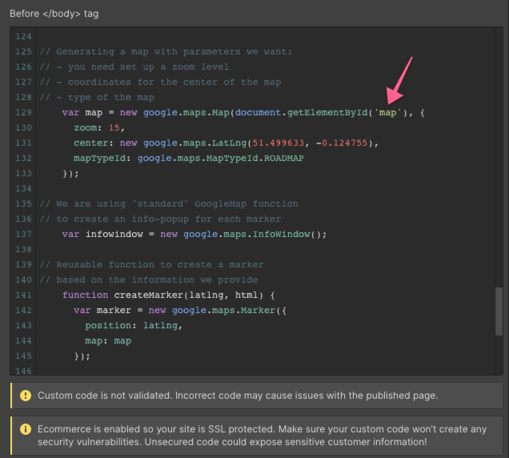509x458 pixels.
Task: Click the 'map' string in line 129
Action: point(387,113)
